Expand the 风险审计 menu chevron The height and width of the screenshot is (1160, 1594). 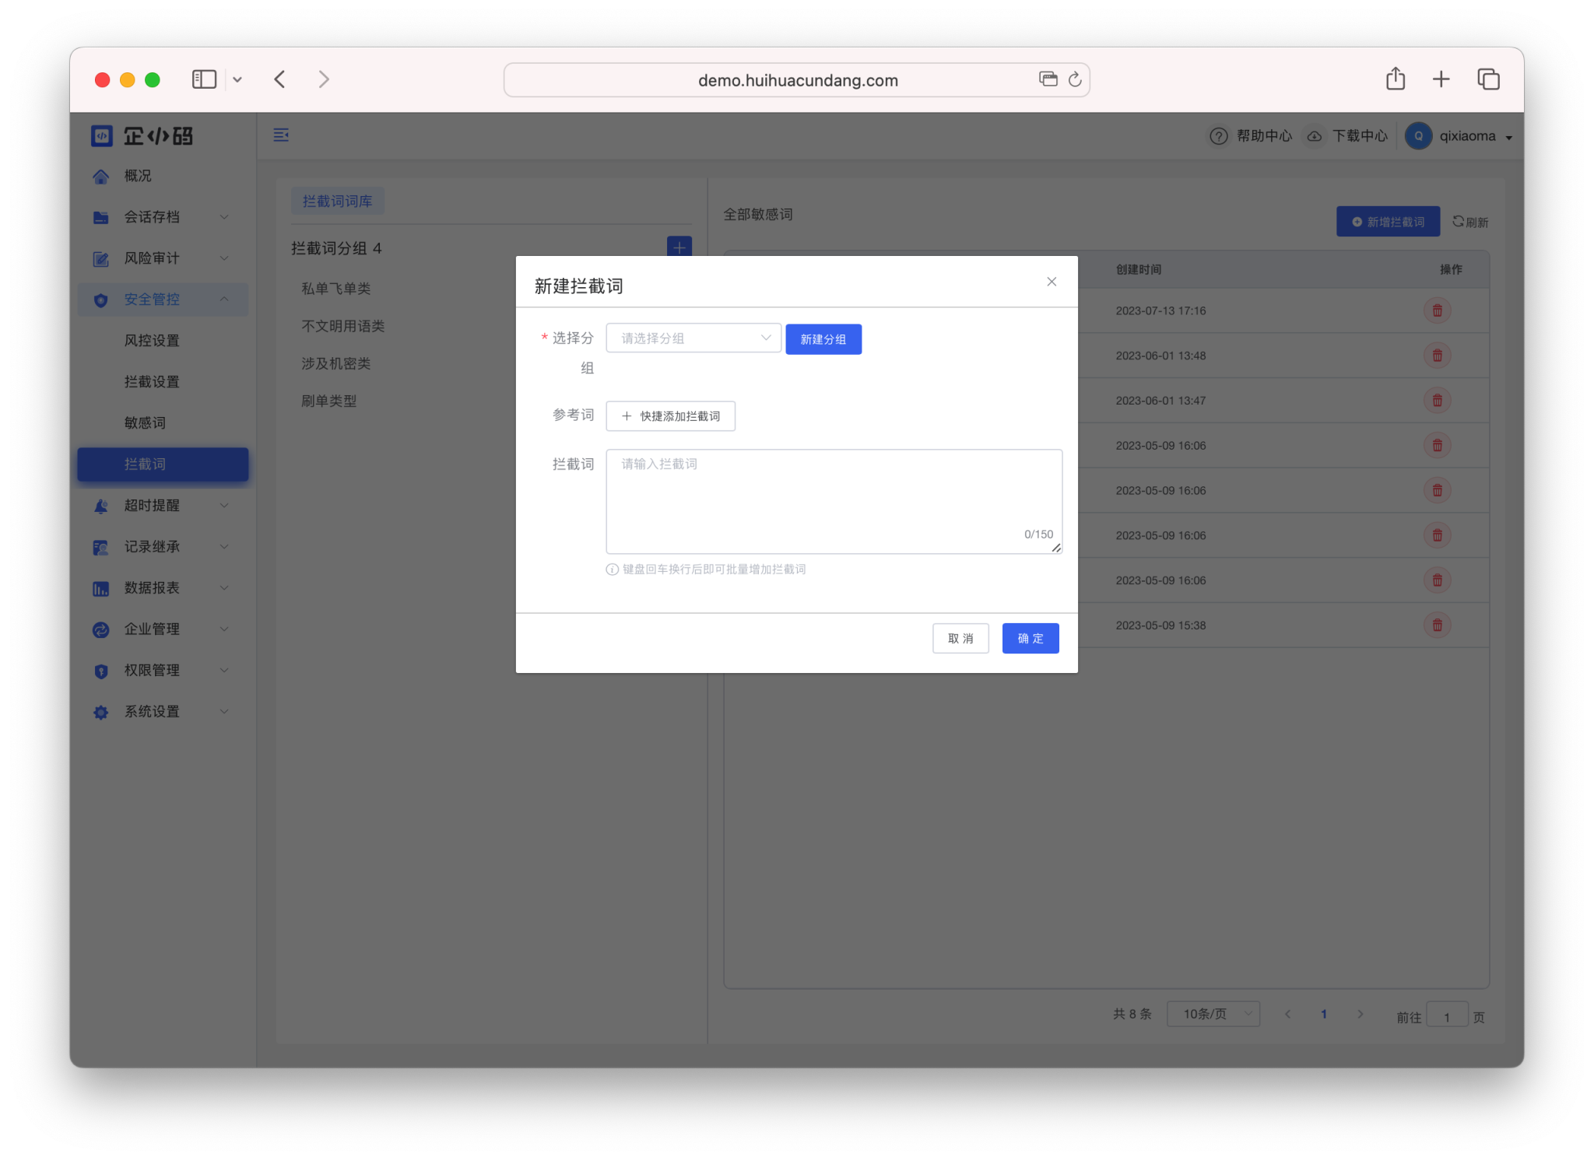click(224, 258)
